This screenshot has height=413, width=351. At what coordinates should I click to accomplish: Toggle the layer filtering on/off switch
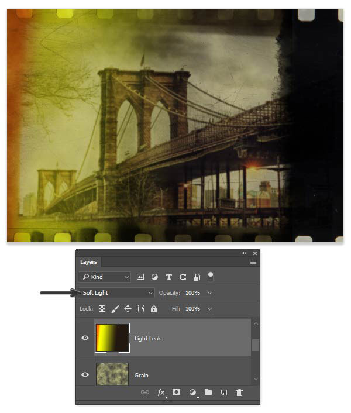pyautogui.click(x=211, y=277)
